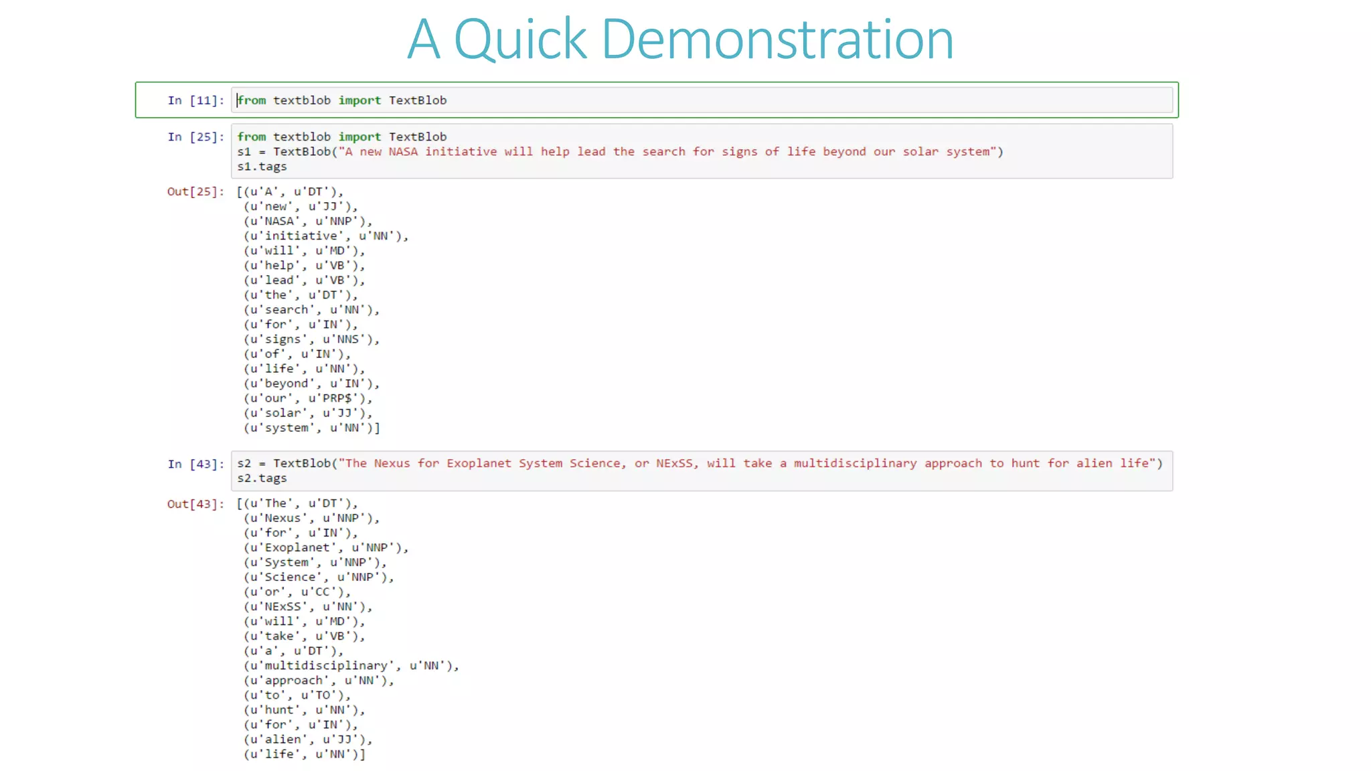Click the s2.tags line in cell 43
The width and height of the screenshot is (1371, 771).
tap(262, 479)
